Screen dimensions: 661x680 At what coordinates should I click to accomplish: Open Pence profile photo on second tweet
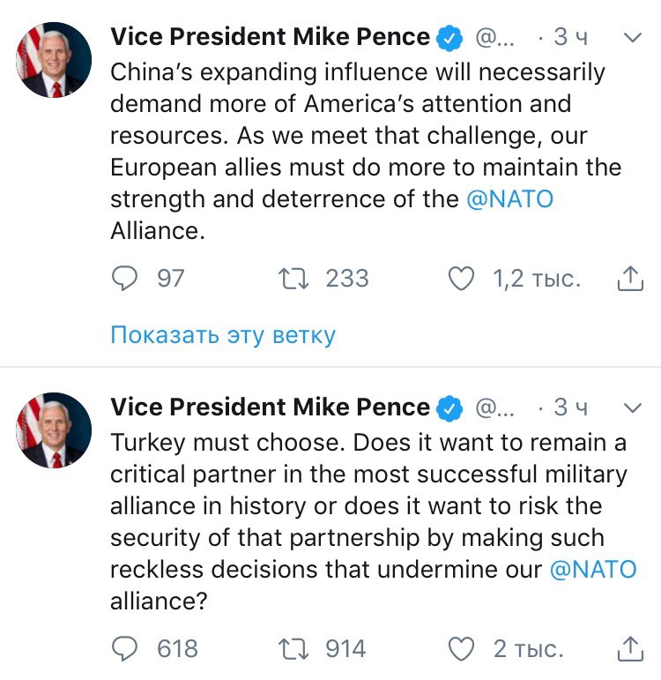point(55,430)
